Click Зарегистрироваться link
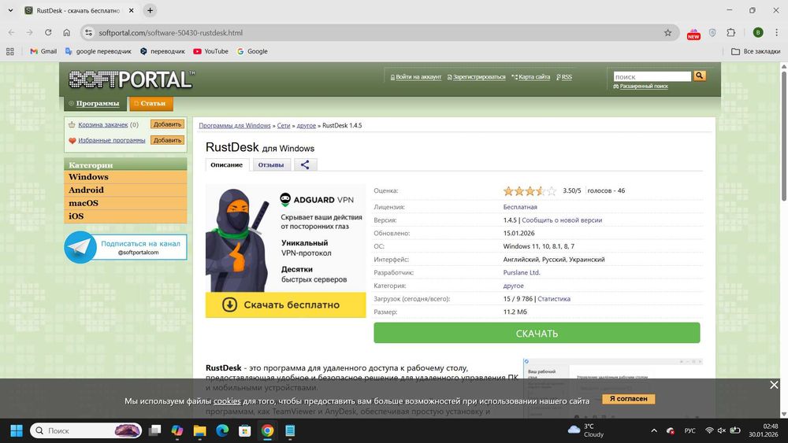The height and width of the screenshot is (443, 788). (x=479, y=77)
